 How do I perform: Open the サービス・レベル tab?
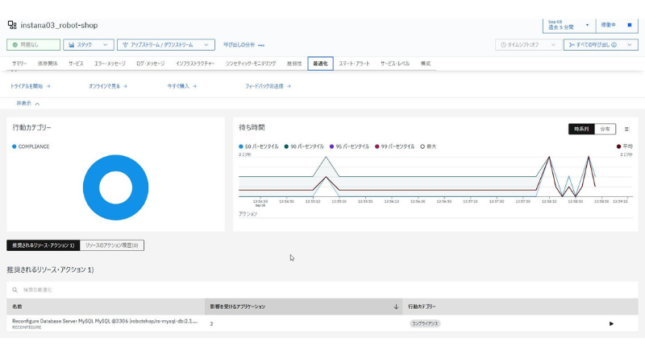tap(395, 64)
